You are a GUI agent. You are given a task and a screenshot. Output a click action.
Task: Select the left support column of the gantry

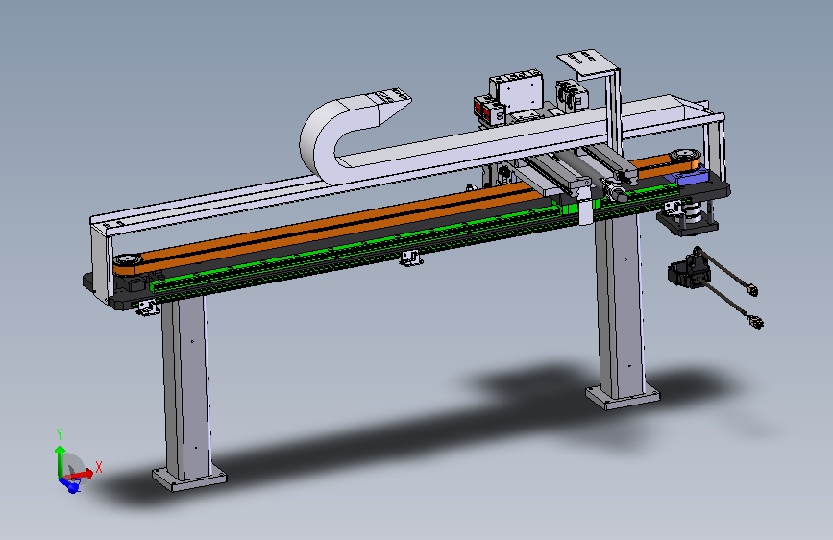[x=186, y=388]
